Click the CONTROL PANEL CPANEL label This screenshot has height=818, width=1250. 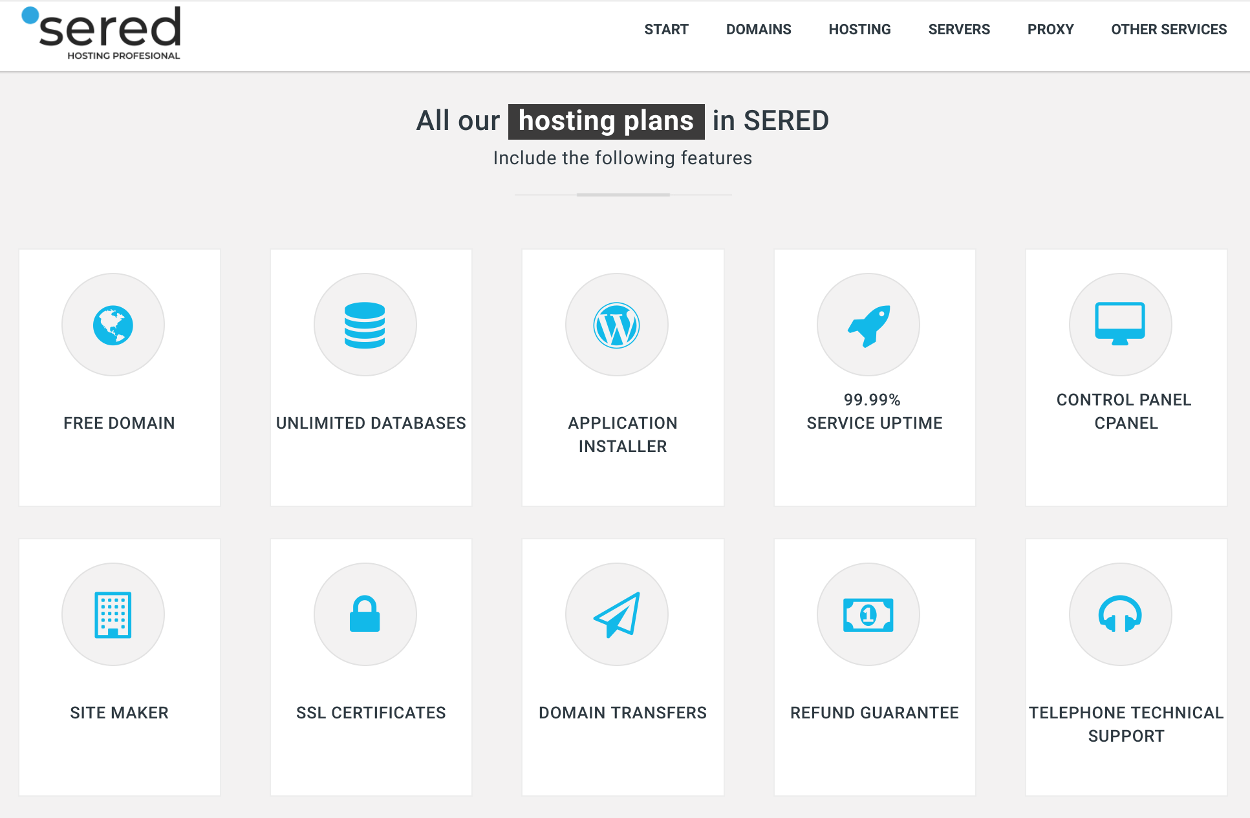click(x=1124, y=411)
